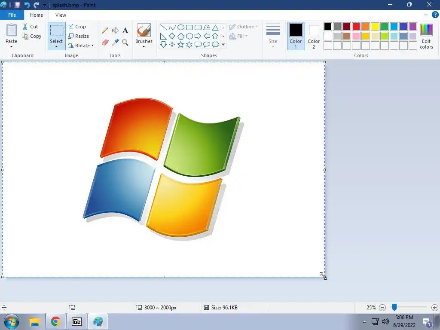Expand the Shapes gallery More arrow
This screenshot has height=330, width=440.
223,45
